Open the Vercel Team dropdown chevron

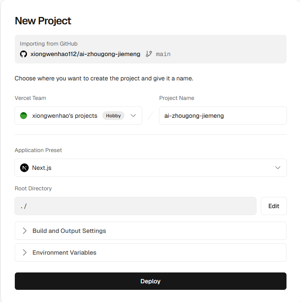[133, 116]
